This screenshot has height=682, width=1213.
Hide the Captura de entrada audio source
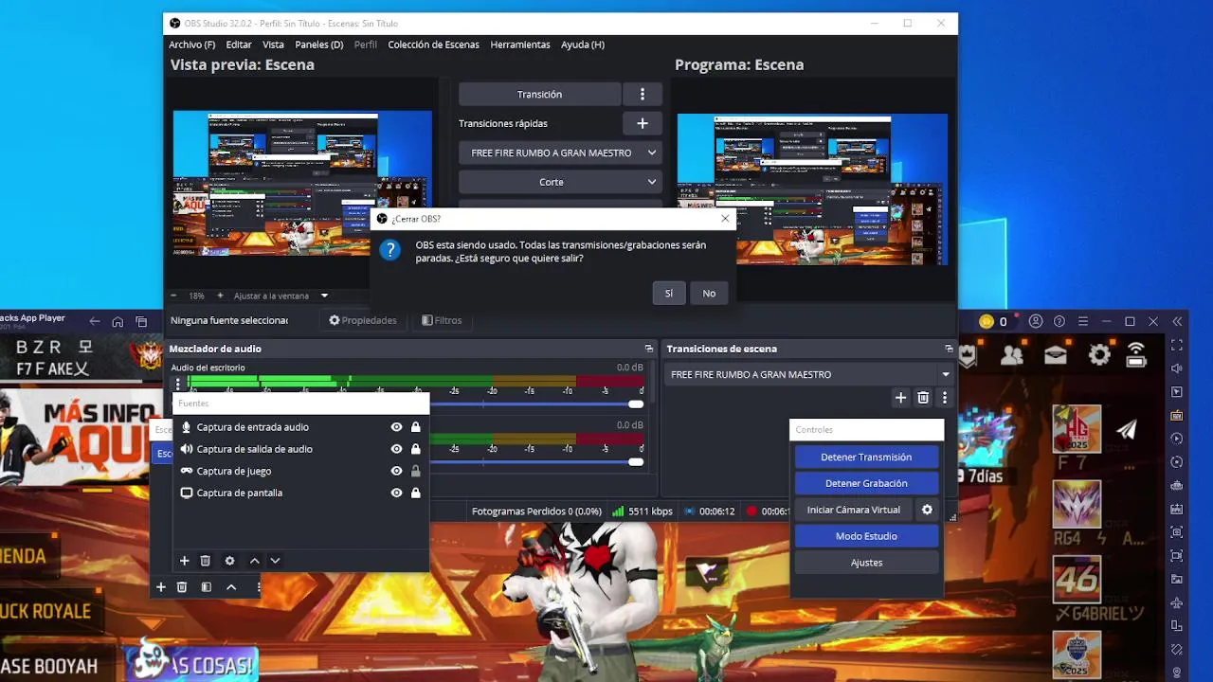point(396,427)
